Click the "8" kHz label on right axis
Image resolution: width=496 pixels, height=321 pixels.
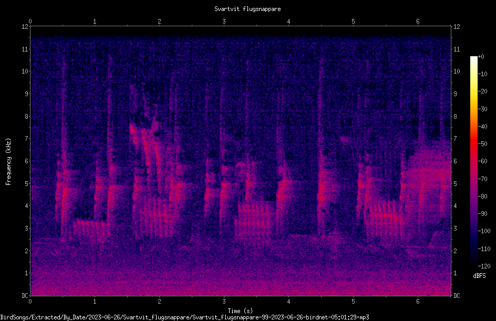tap(455, 117)
